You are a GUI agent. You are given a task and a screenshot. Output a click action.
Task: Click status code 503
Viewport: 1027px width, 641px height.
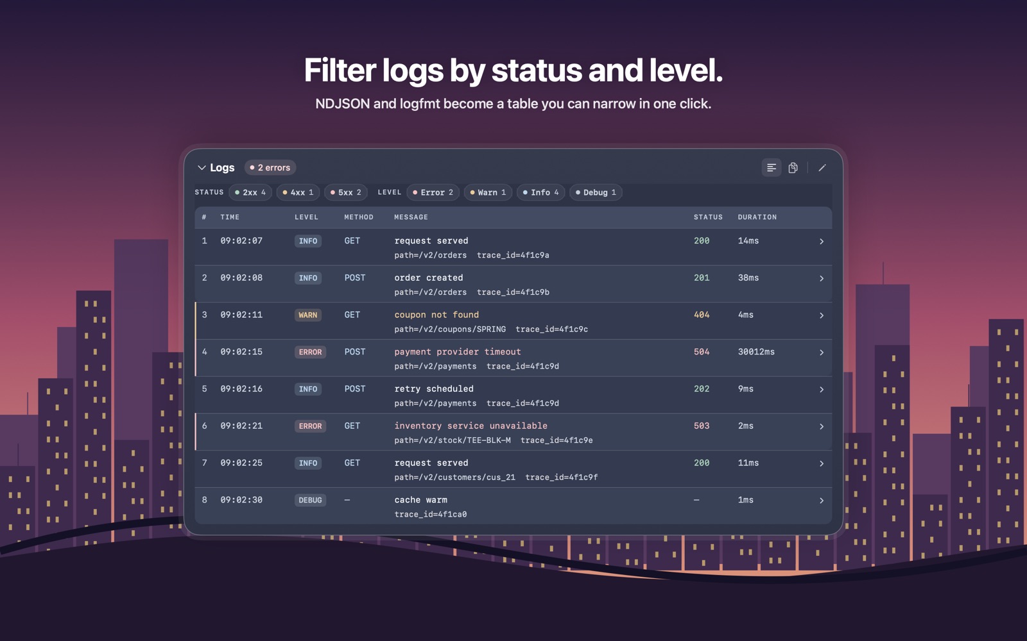coord(702,426)
